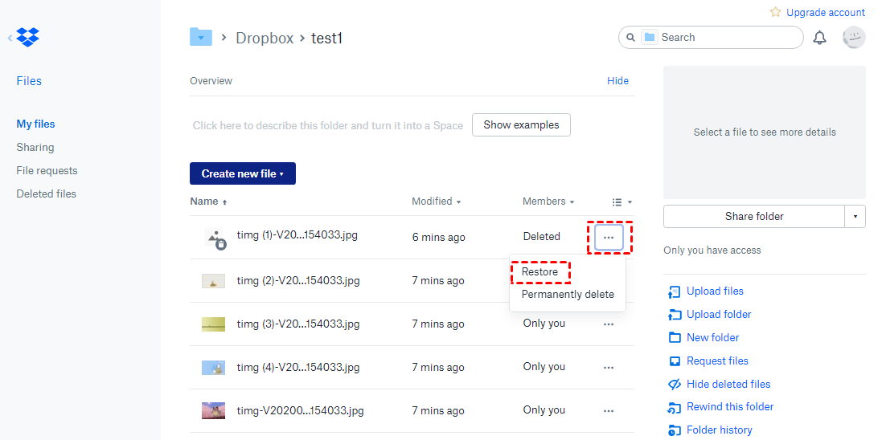Viewport: 882px width, 440px height.
Task: Open thumbnail of timg-V20200 file
Action: coord(214,411)
